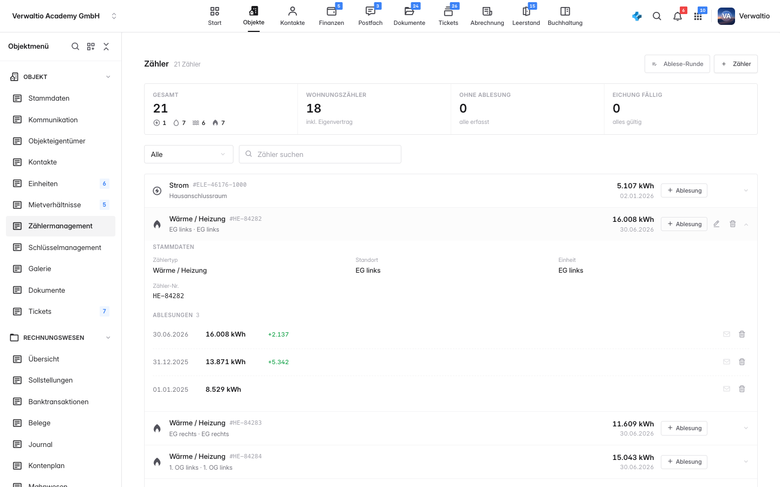Viewport: 780px width, 487px height.
Task: Open Banktransaktionen in the sidebar
Action: click(x=61, y=402)
